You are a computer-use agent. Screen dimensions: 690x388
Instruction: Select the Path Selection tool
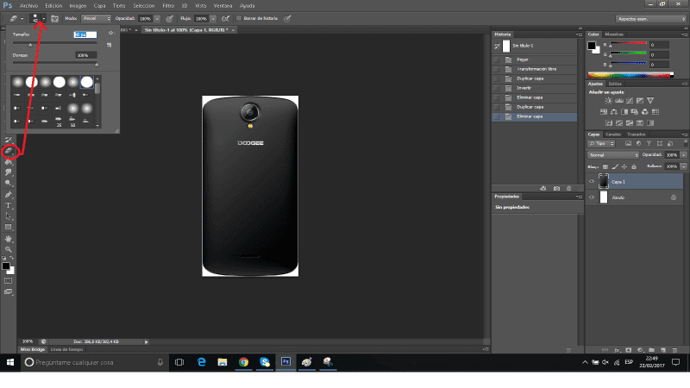click(x=9, y=216)
